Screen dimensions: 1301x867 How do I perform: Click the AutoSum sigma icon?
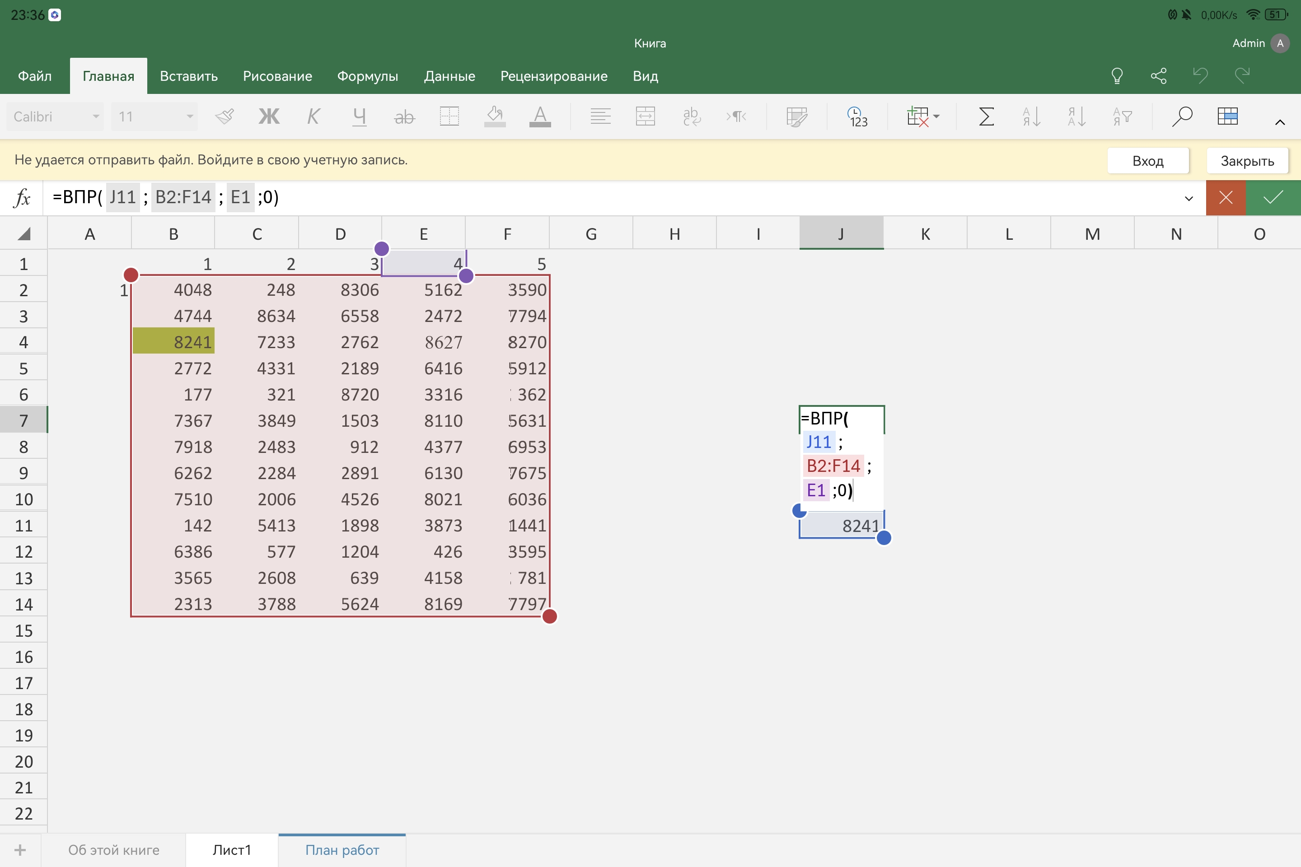(986, 117)
